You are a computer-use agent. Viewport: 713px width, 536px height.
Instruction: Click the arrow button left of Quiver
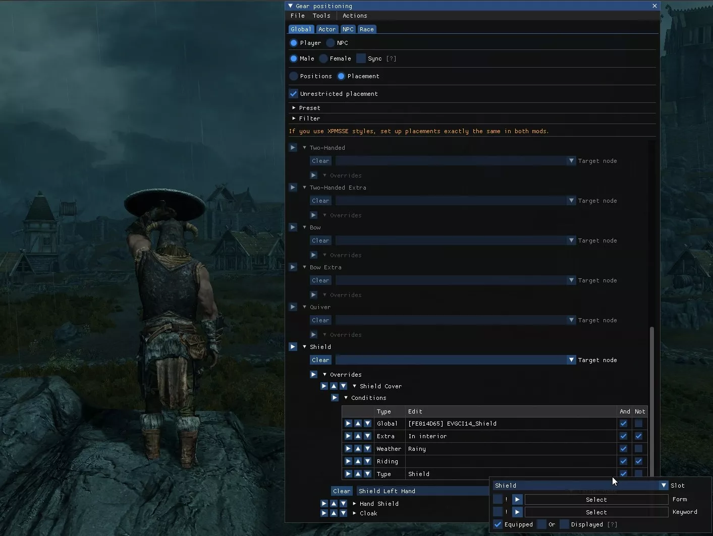coord(293,307)
